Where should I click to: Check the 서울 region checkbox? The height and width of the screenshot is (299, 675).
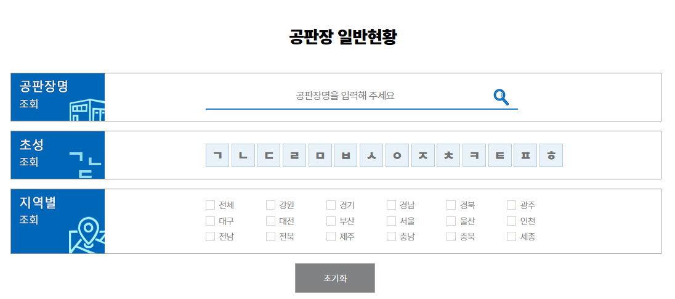pyautogui.click(x=391, y=221)
